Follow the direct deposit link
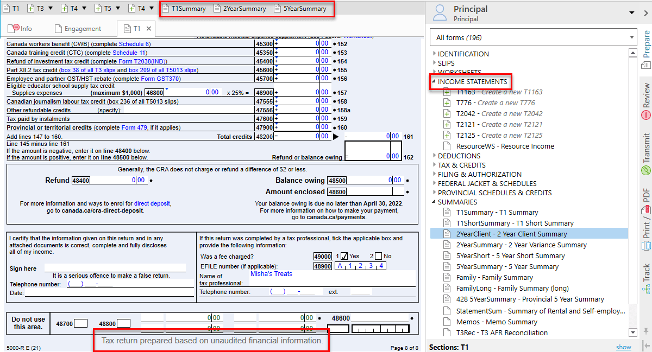This screenshot has width=652, height=352. pyautogui.click(x=153, y=203)
